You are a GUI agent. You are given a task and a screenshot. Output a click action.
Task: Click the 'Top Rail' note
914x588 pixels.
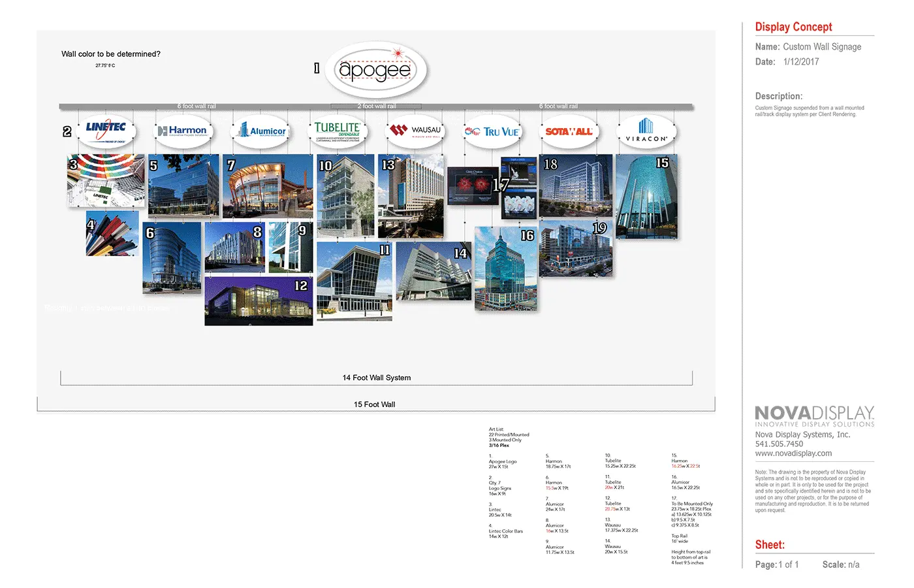coord(679,536)
